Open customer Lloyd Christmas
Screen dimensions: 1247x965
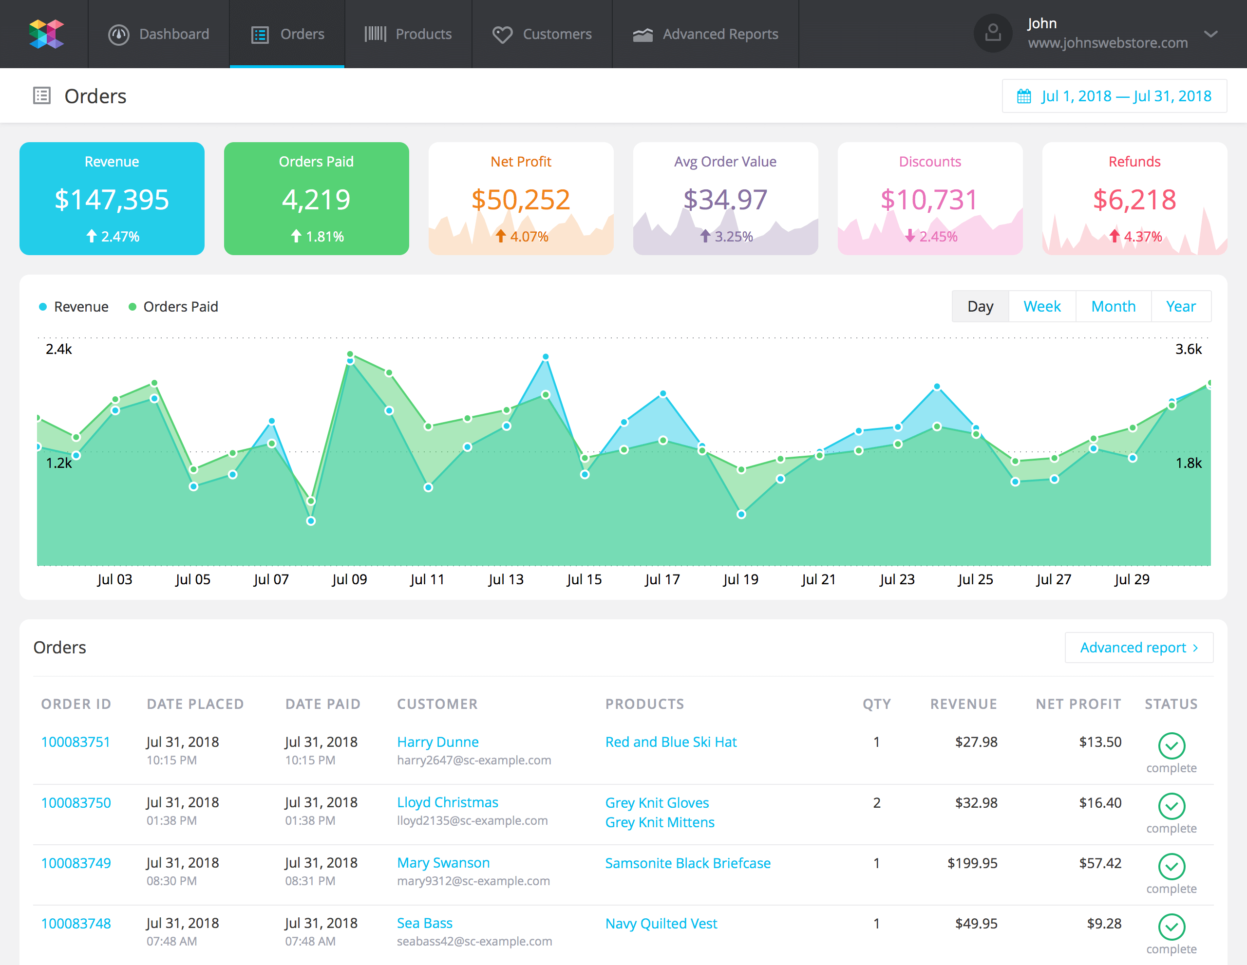point(447,802)
